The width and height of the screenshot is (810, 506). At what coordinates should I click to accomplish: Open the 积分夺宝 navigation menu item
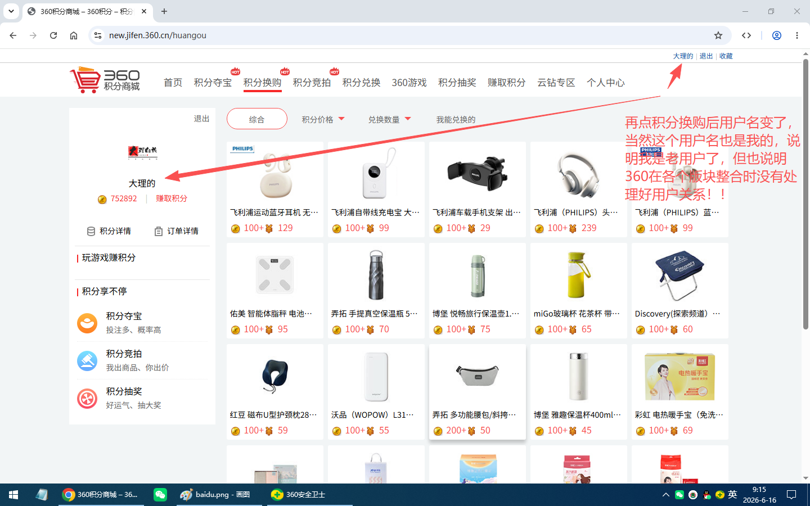tap(213, 83)
